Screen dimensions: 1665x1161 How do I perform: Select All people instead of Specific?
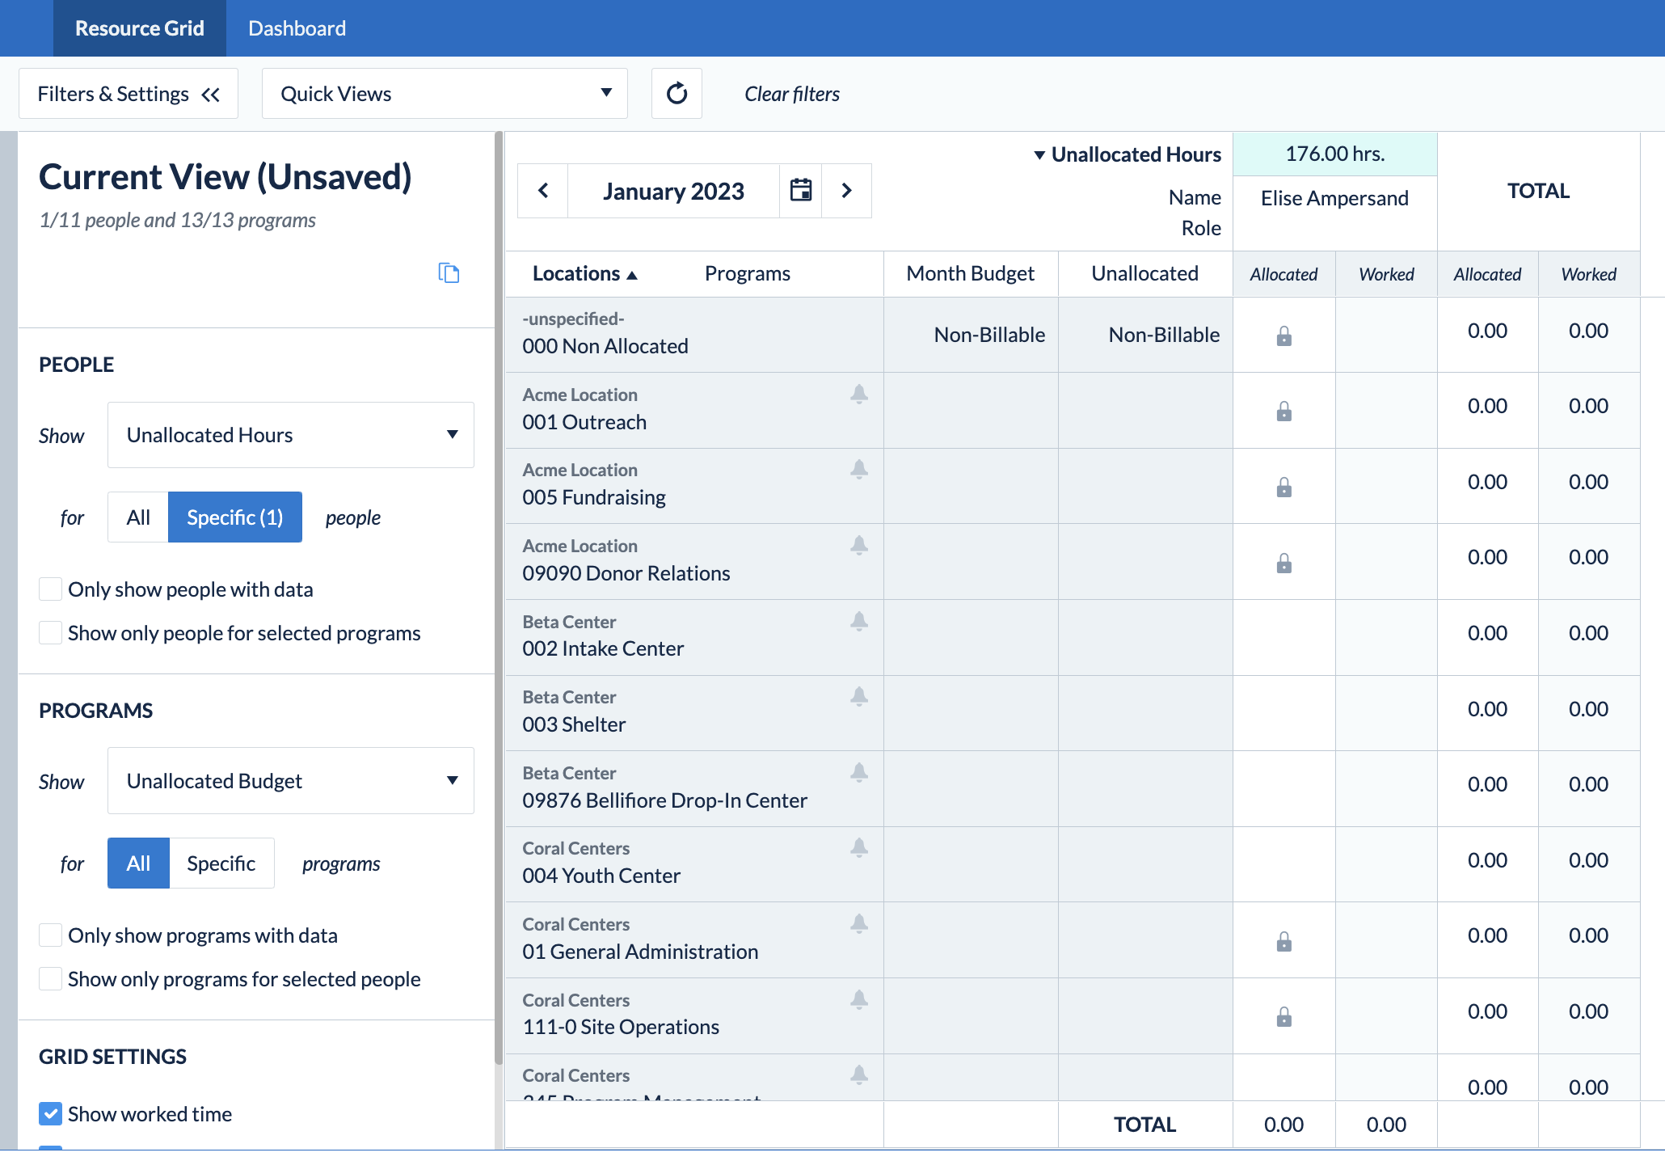[x=137, y=517]
